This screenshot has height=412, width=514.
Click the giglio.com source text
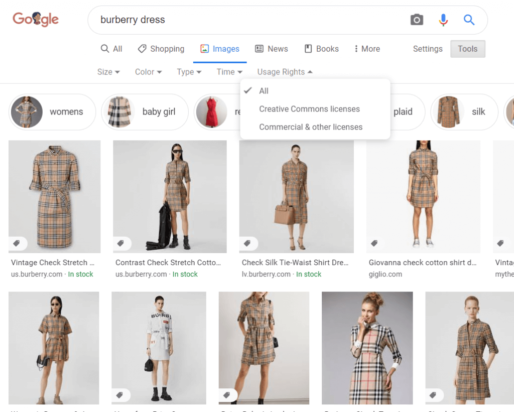point(385,274)
